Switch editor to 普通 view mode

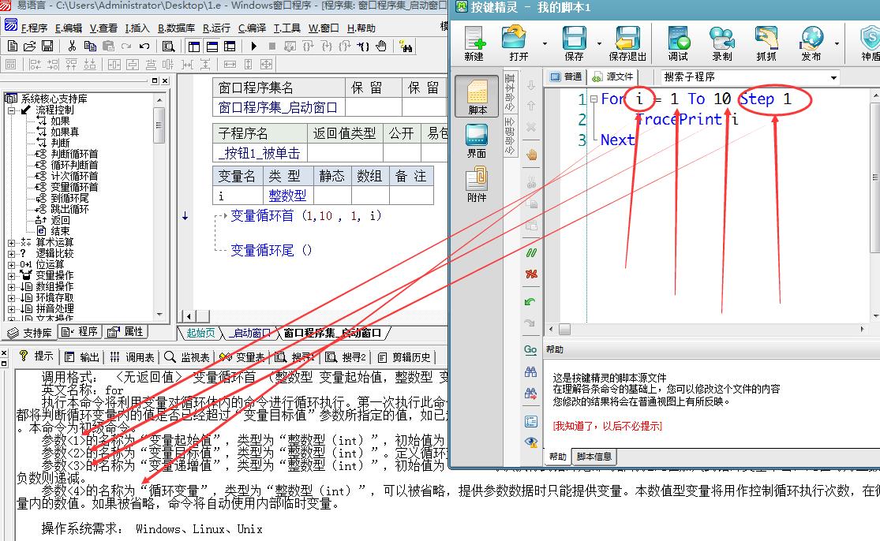pos(567,76)
